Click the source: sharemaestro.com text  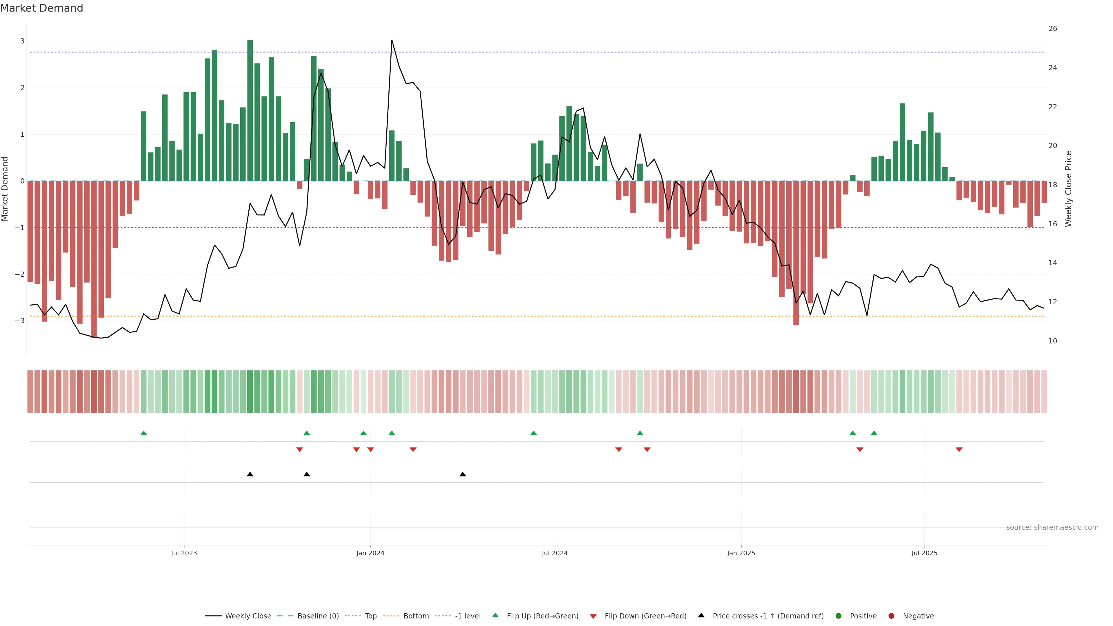[x=1052, y=527]
